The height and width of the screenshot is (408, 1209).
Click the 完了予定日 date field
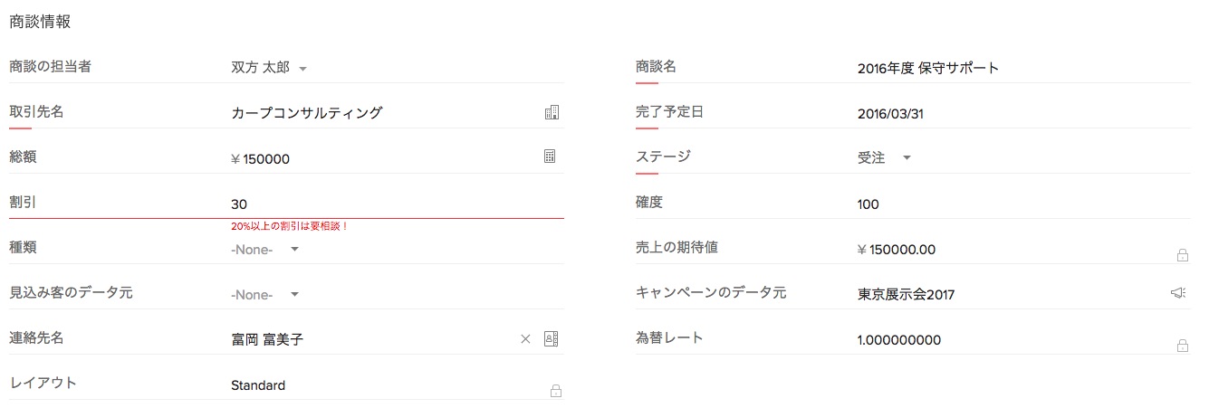890,114
